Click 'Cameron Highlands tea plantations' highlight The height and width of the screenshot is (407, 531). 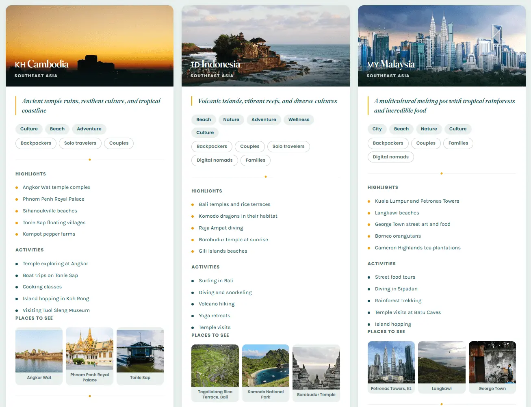click(418, 248)
